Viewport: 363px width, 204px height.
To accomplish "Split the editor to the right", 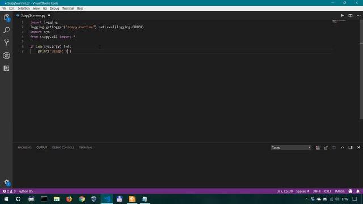I will coord(351,15).
